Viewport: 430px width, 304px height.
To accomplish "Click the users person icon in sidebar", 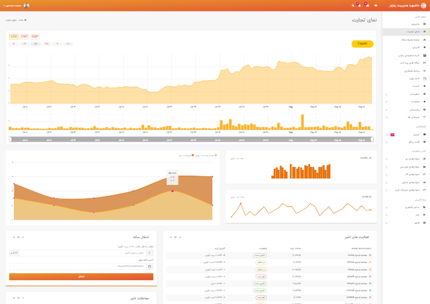I will [x=425, y=47].
